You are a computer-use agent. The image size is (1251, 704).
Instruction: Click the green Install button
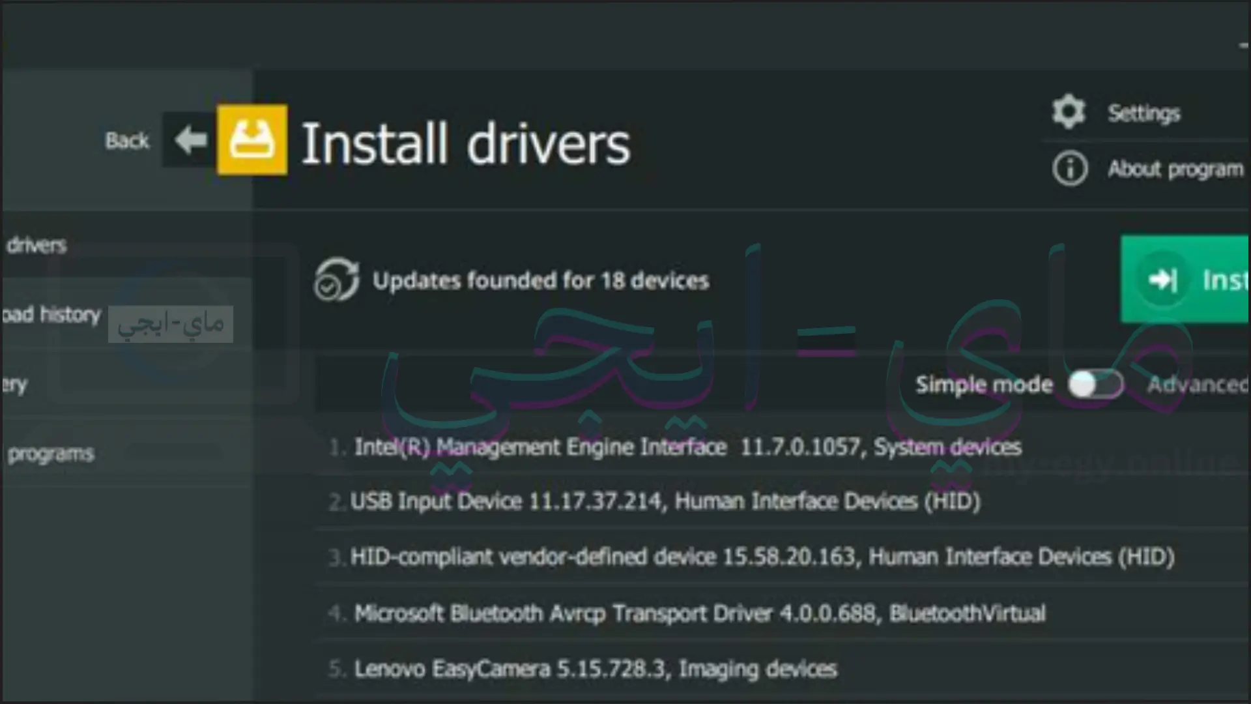pos(1185,280)
